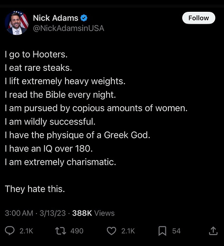Click the "I go to Hooters." line
This screenshot has height=246, width=224.
click(x=36, y=55)
